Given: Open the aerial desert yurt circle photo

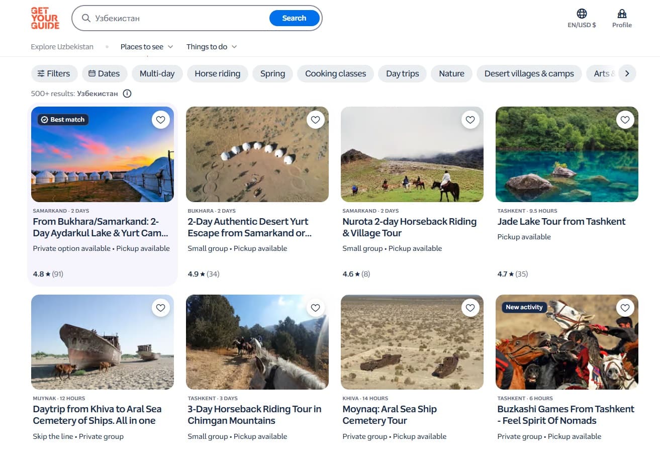Looking at the screenshot, I should (257, 154).
